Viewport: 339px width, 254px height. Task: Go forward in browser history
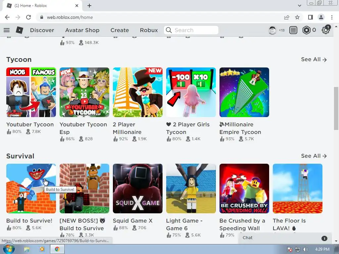click(18, 17)
